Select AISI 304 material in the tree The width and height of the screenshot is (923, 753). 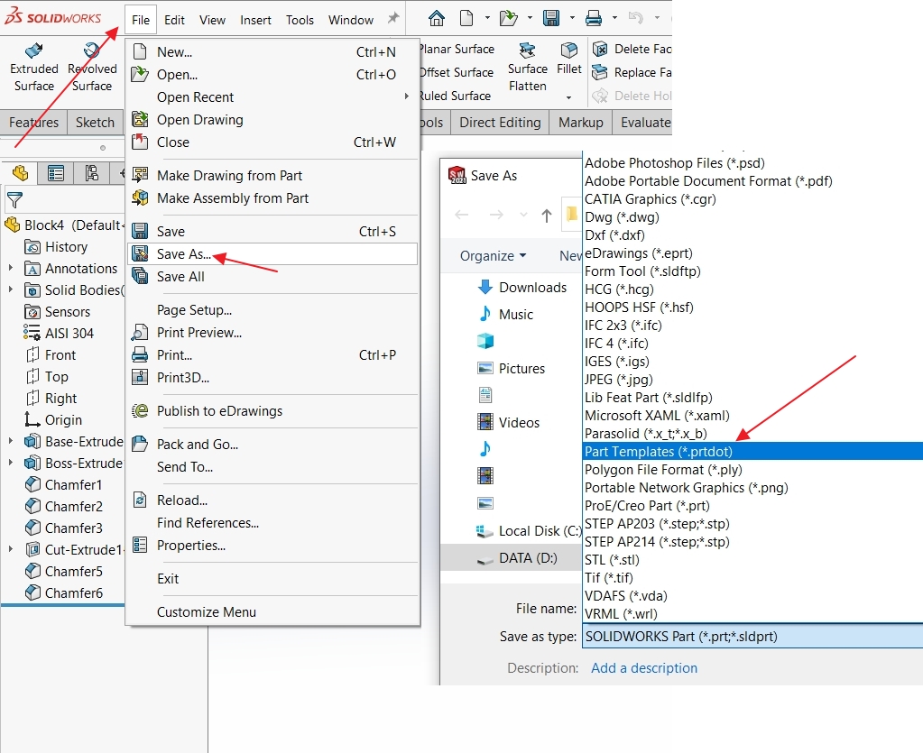point(59,333)
